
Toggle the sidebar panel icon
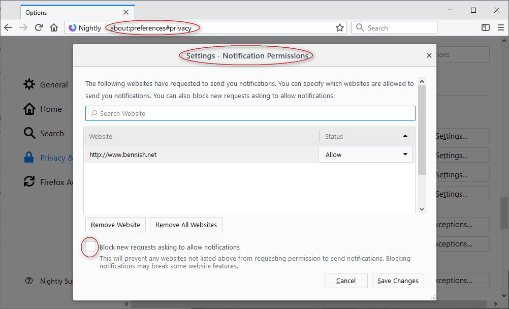(485, 27)
